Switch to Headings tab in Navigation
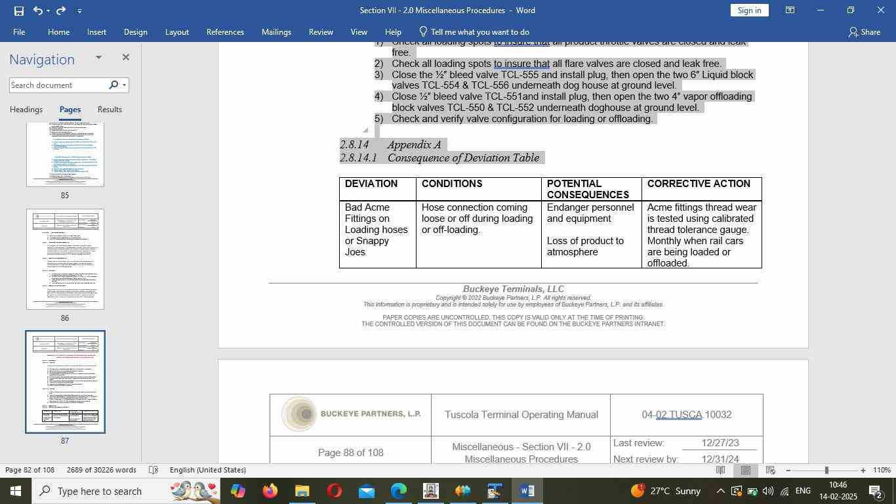 (26, 110)
